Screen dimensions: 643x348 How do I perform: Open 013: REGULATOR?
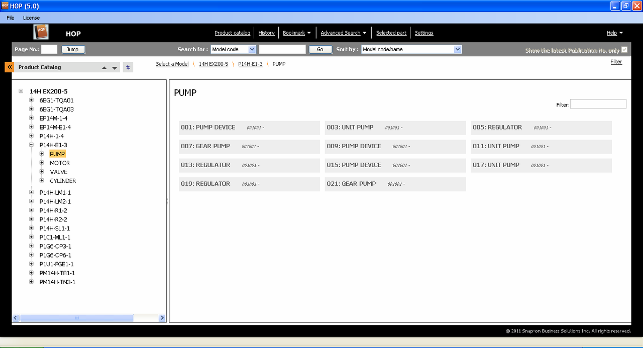tap(249, 165)
